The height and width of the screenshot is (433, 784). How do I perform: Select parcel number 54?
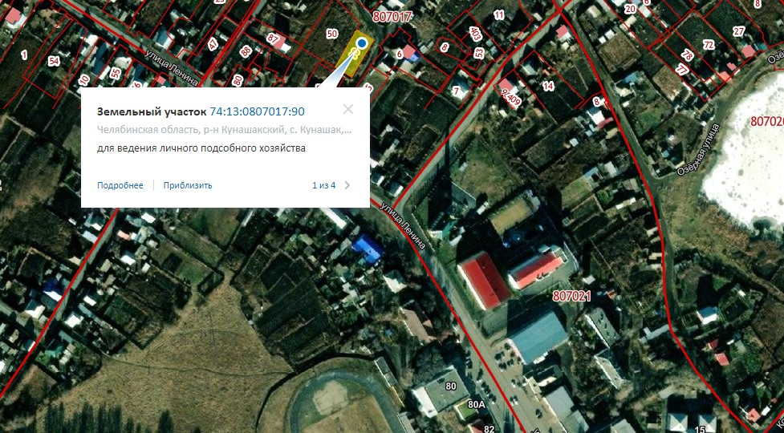pos(54,62)
